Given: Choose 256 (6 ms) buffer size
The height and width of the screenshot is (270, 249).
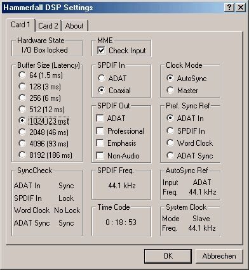Looking at the screenshot, I should (39, 98).
